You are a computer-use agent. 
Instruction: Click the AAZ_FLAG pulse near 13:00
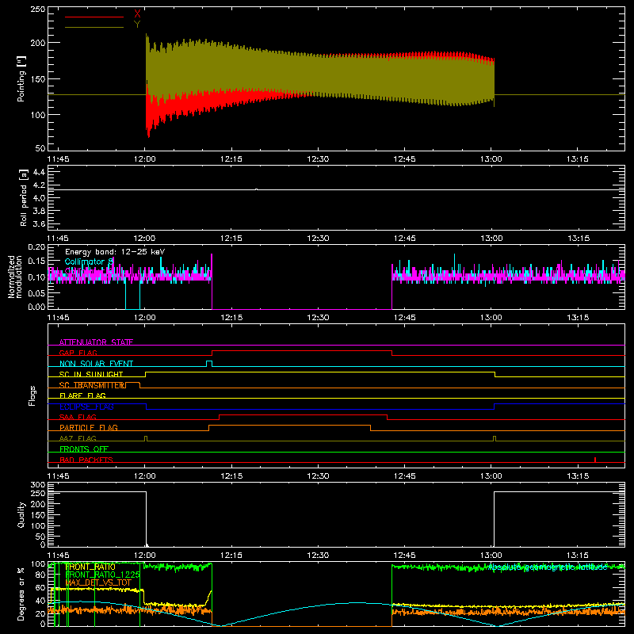pyautogui.click(x=495, y=438)
